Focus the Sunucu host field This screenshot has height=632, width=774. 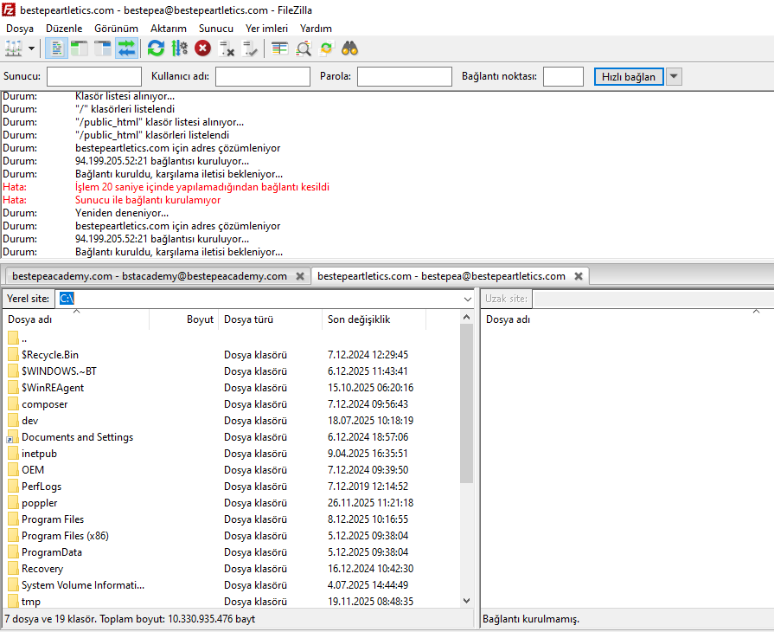tap(94, 76)
